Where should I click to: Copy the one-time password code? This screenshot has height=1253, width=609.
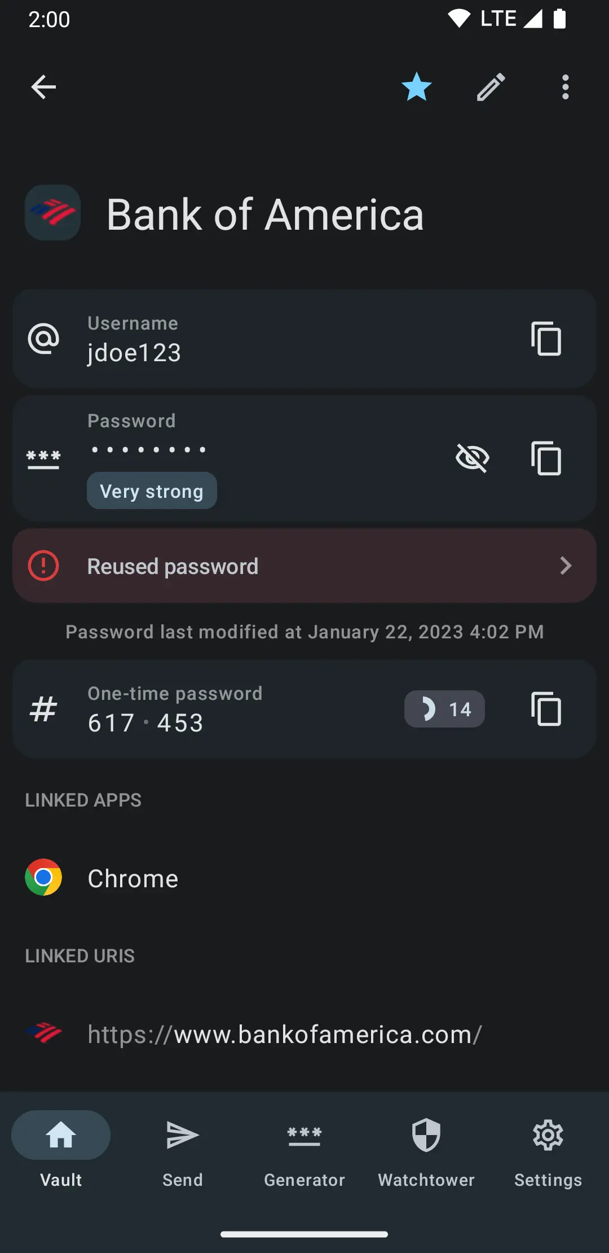546,709
